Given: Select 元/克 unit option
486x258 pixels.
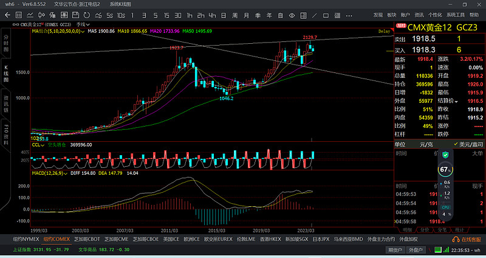Looking at the screenshot, I should 426,144.
